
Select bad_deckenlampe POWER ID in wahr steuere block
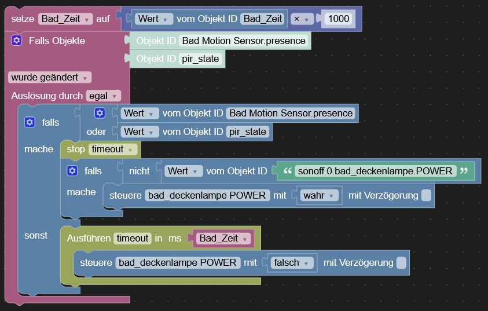coord(207,195)
